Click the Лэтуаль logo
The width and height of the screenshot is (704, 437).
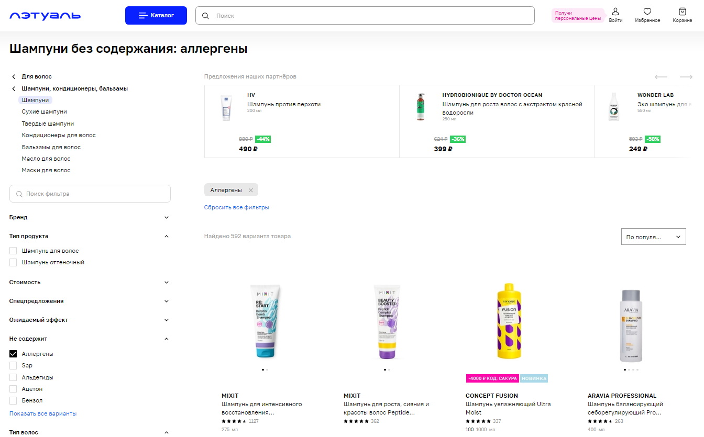45,16
